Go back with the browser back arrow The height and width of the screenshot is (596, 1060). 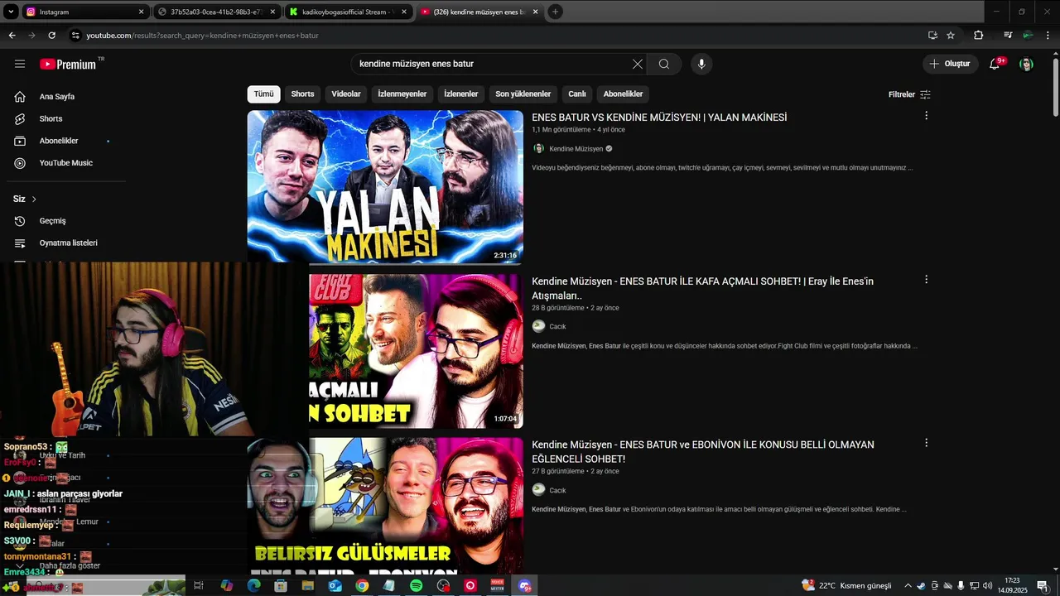(x=12, y=35)
